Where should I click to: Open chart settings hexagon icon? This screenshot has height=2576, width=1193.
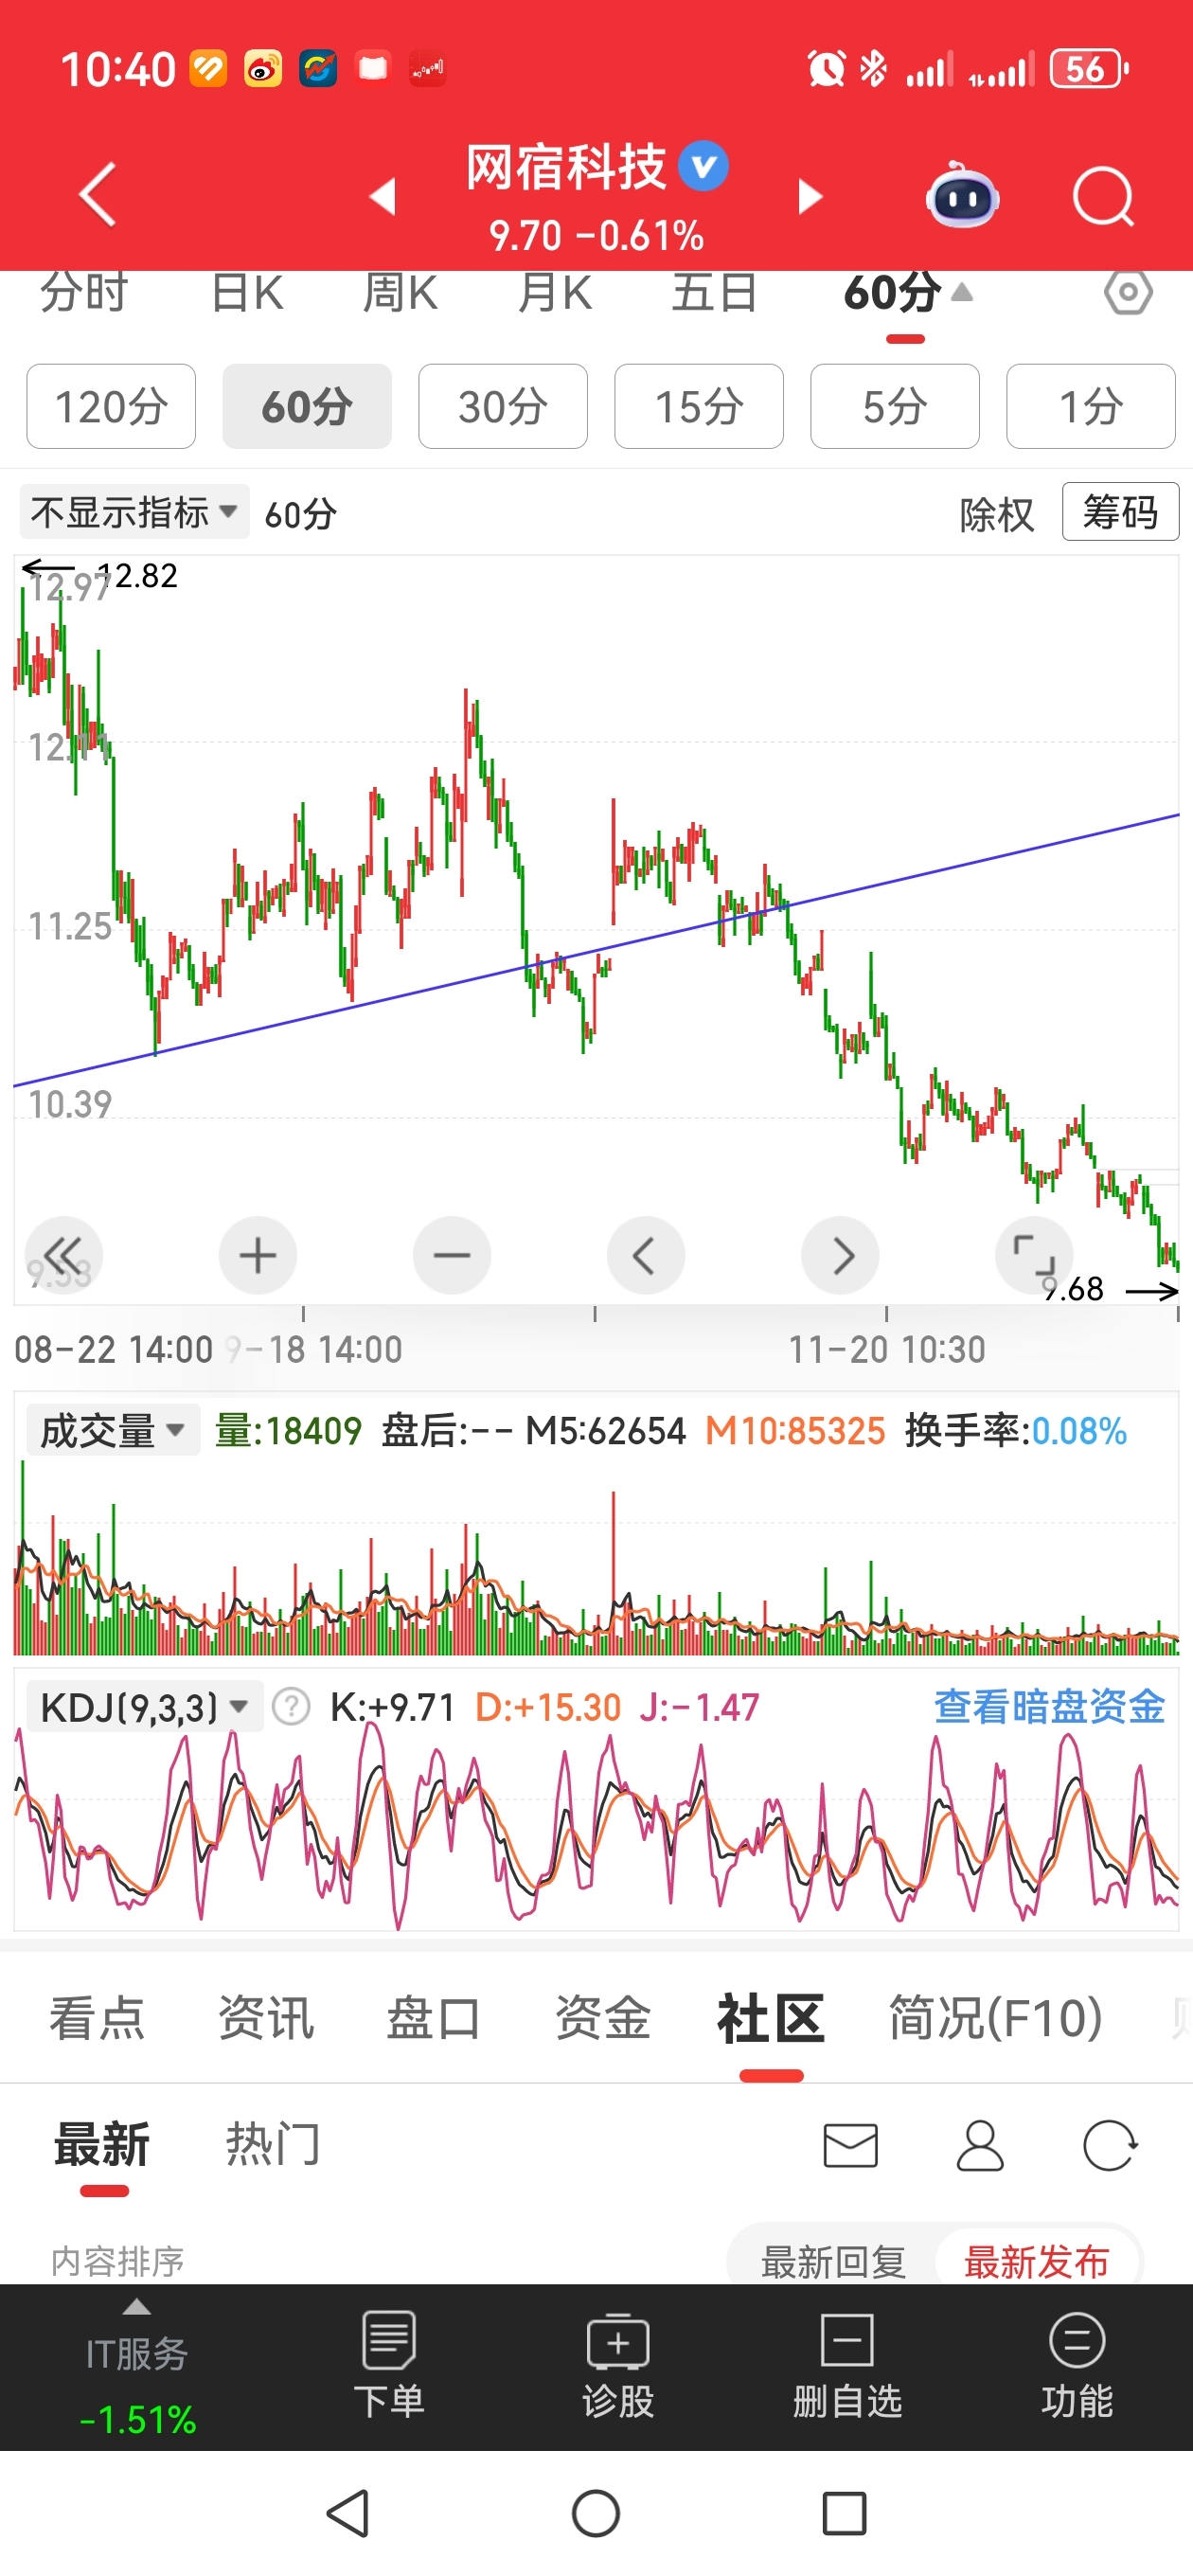click(x=1128, y=293)
